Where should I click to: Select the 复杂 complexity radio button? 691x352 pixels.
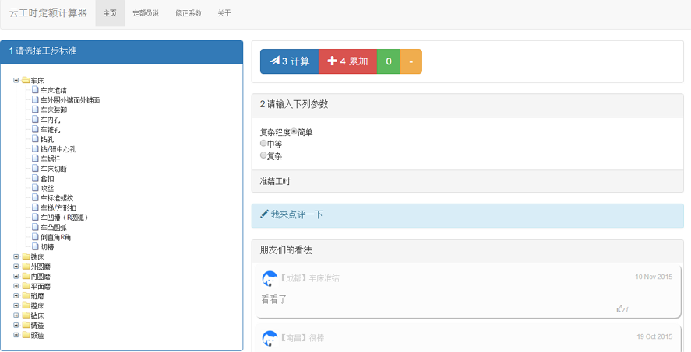tap(263, 155)
